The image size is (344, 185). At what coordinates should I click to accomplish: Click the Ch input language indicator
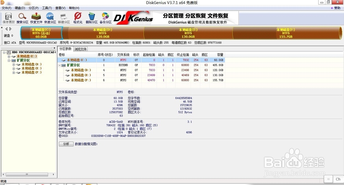(x=338, y=179)
